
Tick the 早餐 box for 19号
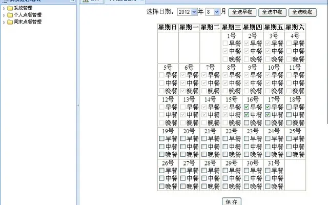pos(161,139)
